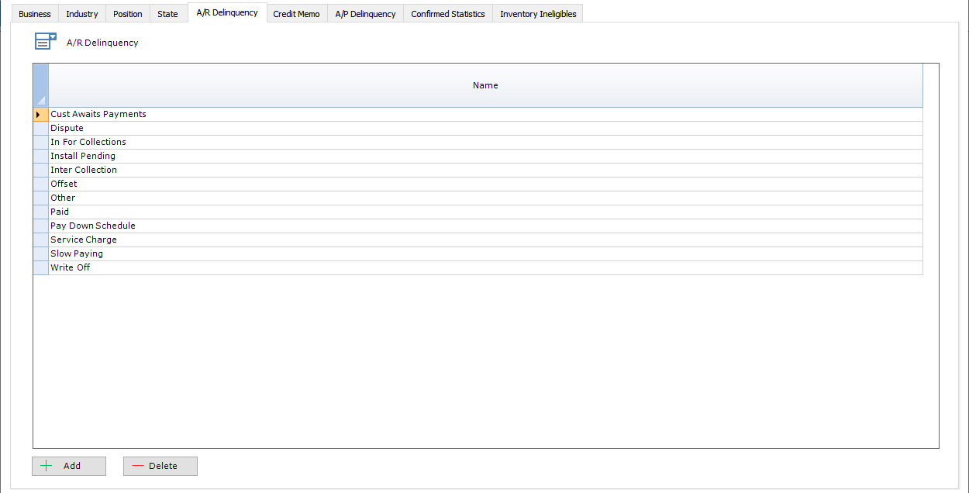969x493 pixels.
Task: Click the red minus icon on Delete
Action: (140, 466)
